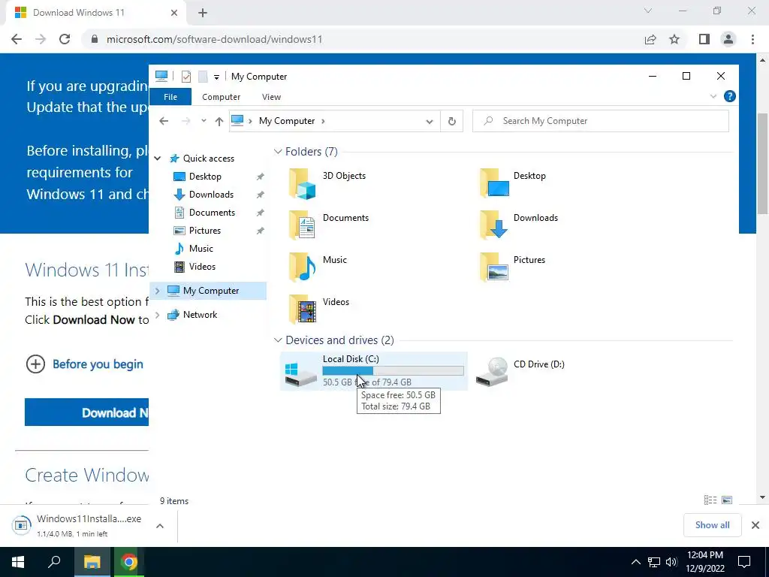Select the Videos folder icon in Folders
The image size is (769, 577).
[302, 309]
